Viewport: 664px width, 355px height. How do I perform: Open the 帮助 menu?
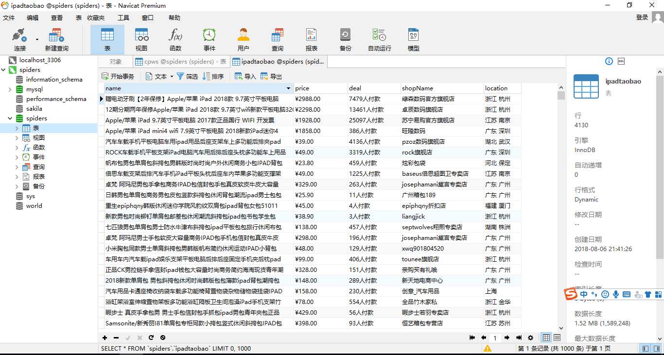click(175, 17)
